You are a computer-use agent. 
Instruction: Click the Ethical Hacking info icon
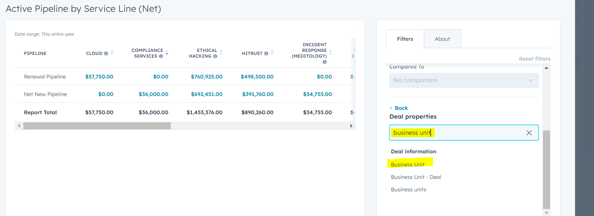(215, 56)
